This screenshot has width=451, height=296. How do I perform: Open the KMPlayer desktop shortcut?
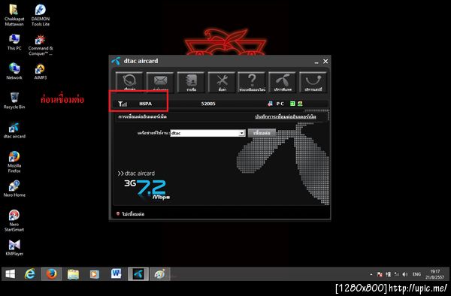pyautogui.click(x=14, y=247)
